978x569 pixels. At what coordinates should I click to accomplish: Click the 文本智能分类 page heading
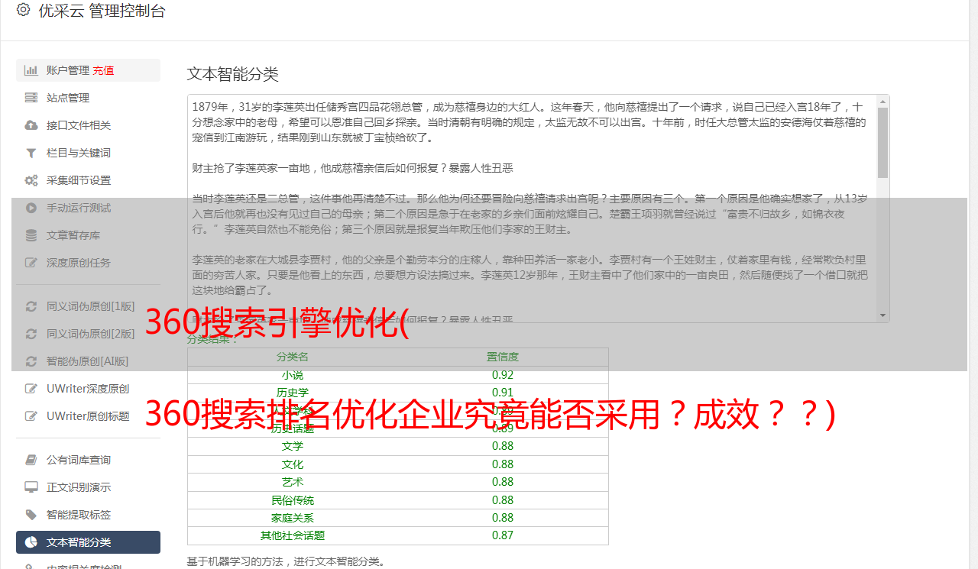click(x=233, y=74)
